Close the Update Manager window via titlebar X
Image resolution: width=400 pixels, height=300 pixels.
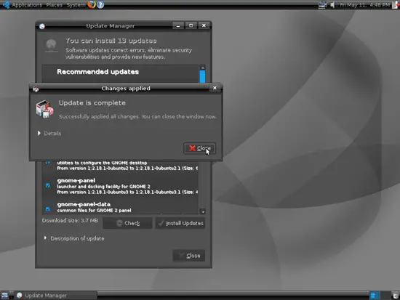[x=204, y=25]
